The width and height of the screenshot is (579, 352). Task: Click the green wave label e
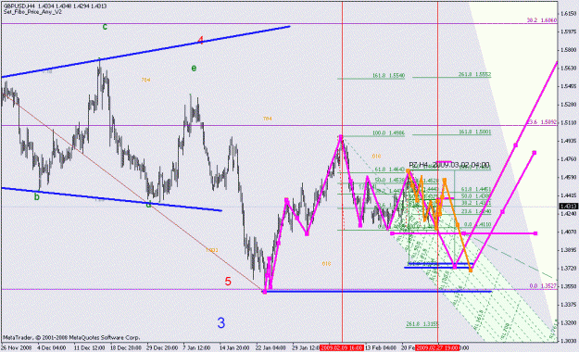tap(194, 69)
